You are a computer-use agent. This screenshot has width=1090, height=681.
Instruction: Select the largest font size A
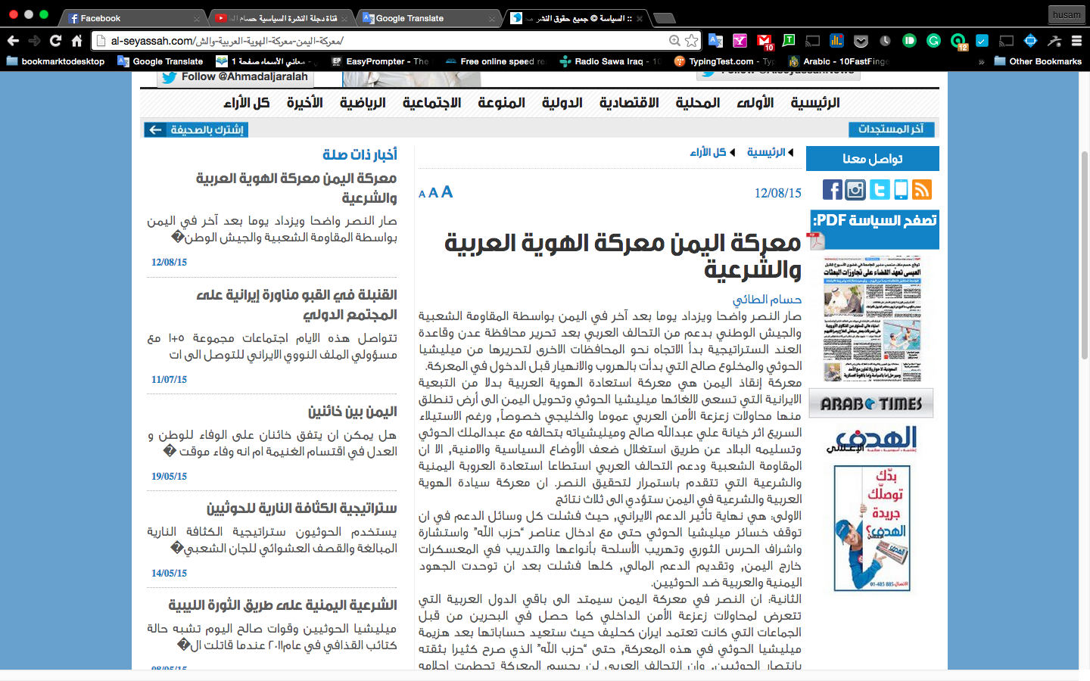point(447,192)
